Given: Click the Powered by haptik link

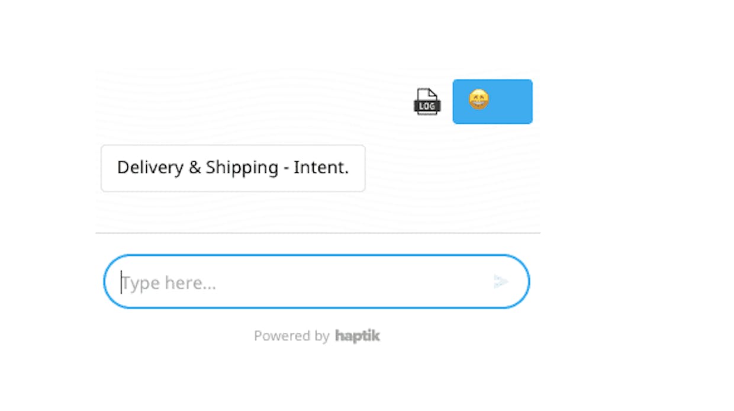Looking at the screenshot, I should pyautogui.click(x=317, y=336).
